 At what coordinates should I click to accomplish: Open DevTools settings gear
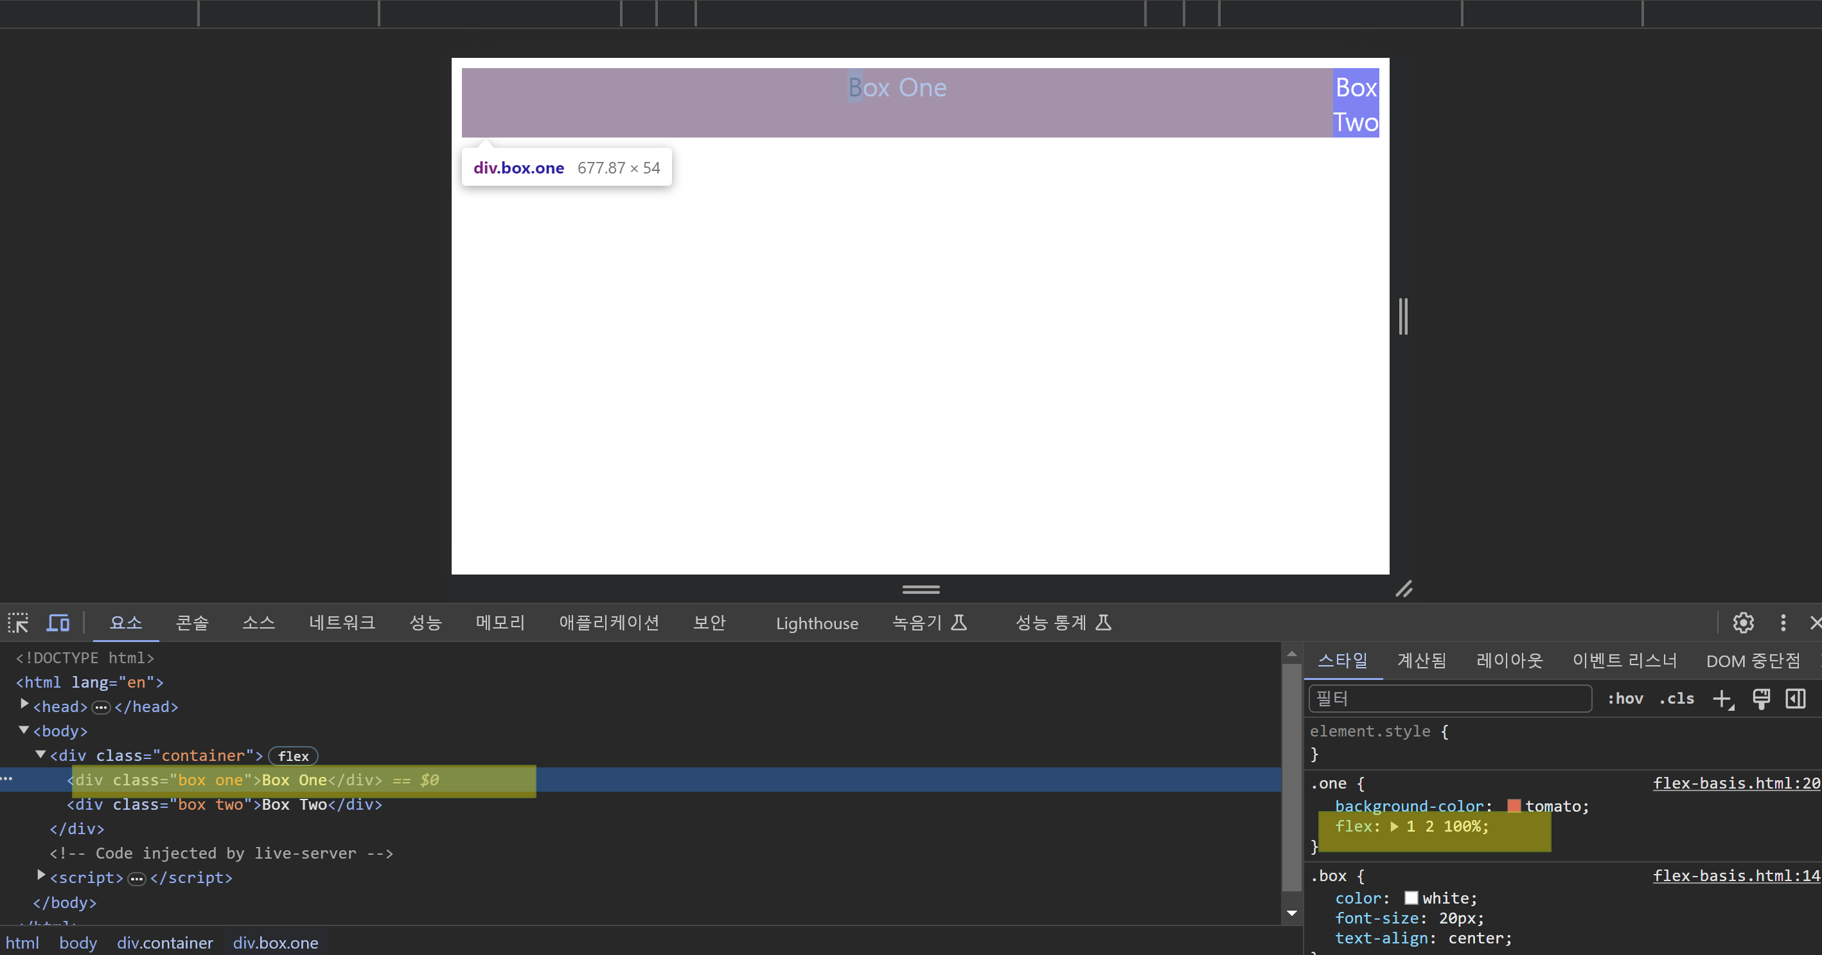click(x=1743, y=623)
